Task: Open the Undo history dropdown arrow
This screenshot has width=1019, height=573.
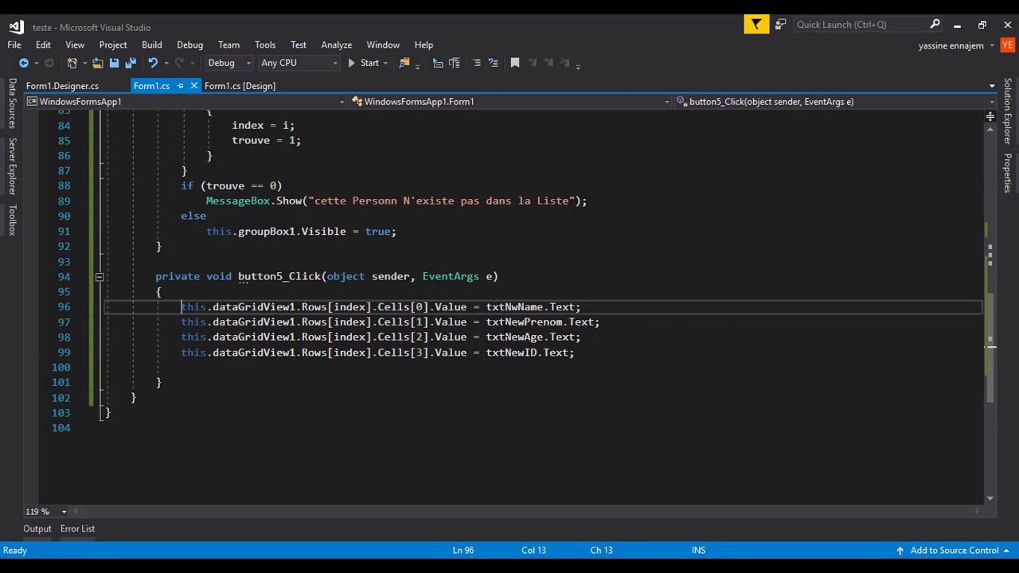Action: [165, 63]
